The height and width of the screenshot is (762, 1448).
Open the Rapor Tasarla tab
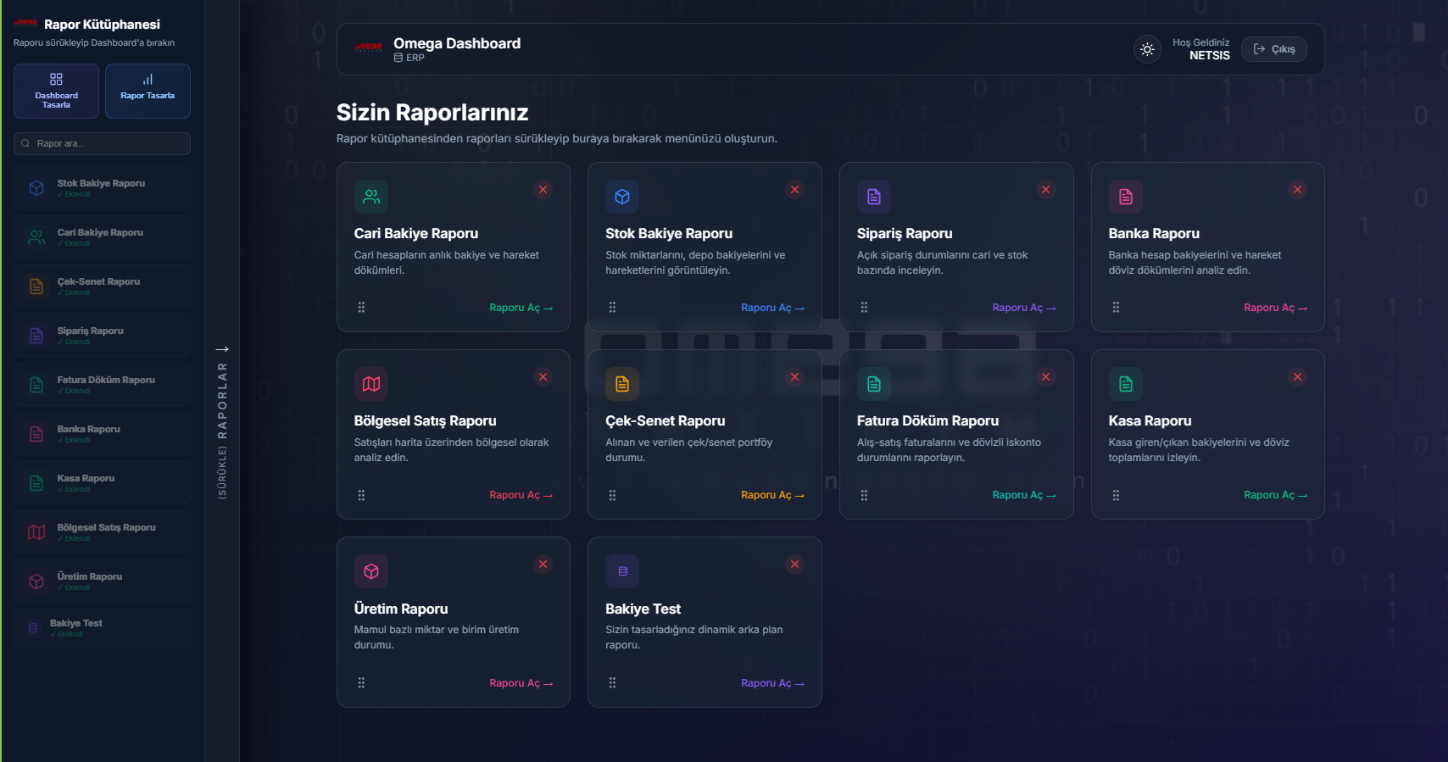pos(148,91)
